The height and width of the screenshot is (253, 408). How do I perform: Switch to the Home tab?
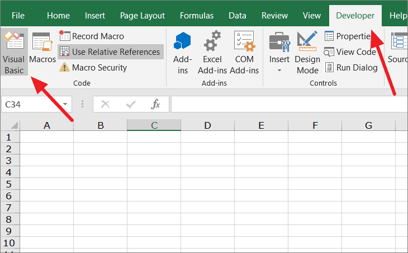pos(58,16)
